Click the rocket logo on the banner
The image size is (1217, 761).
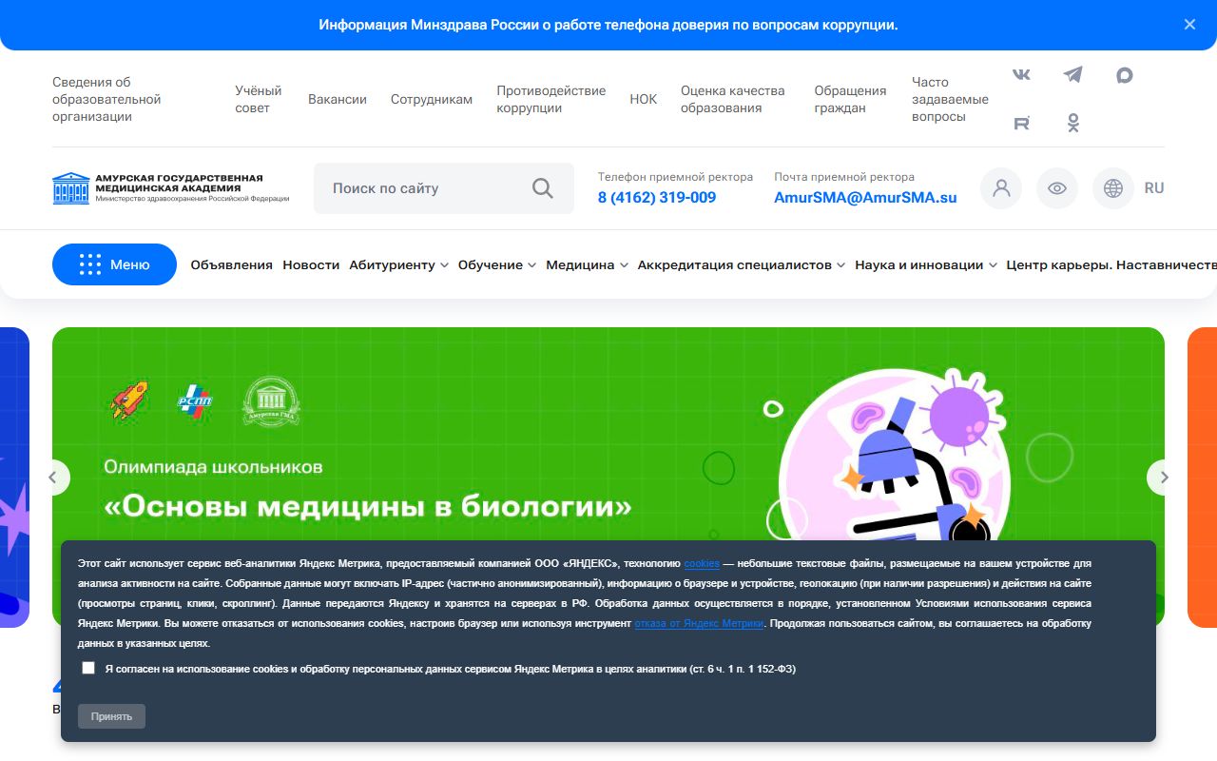(129, 401)
